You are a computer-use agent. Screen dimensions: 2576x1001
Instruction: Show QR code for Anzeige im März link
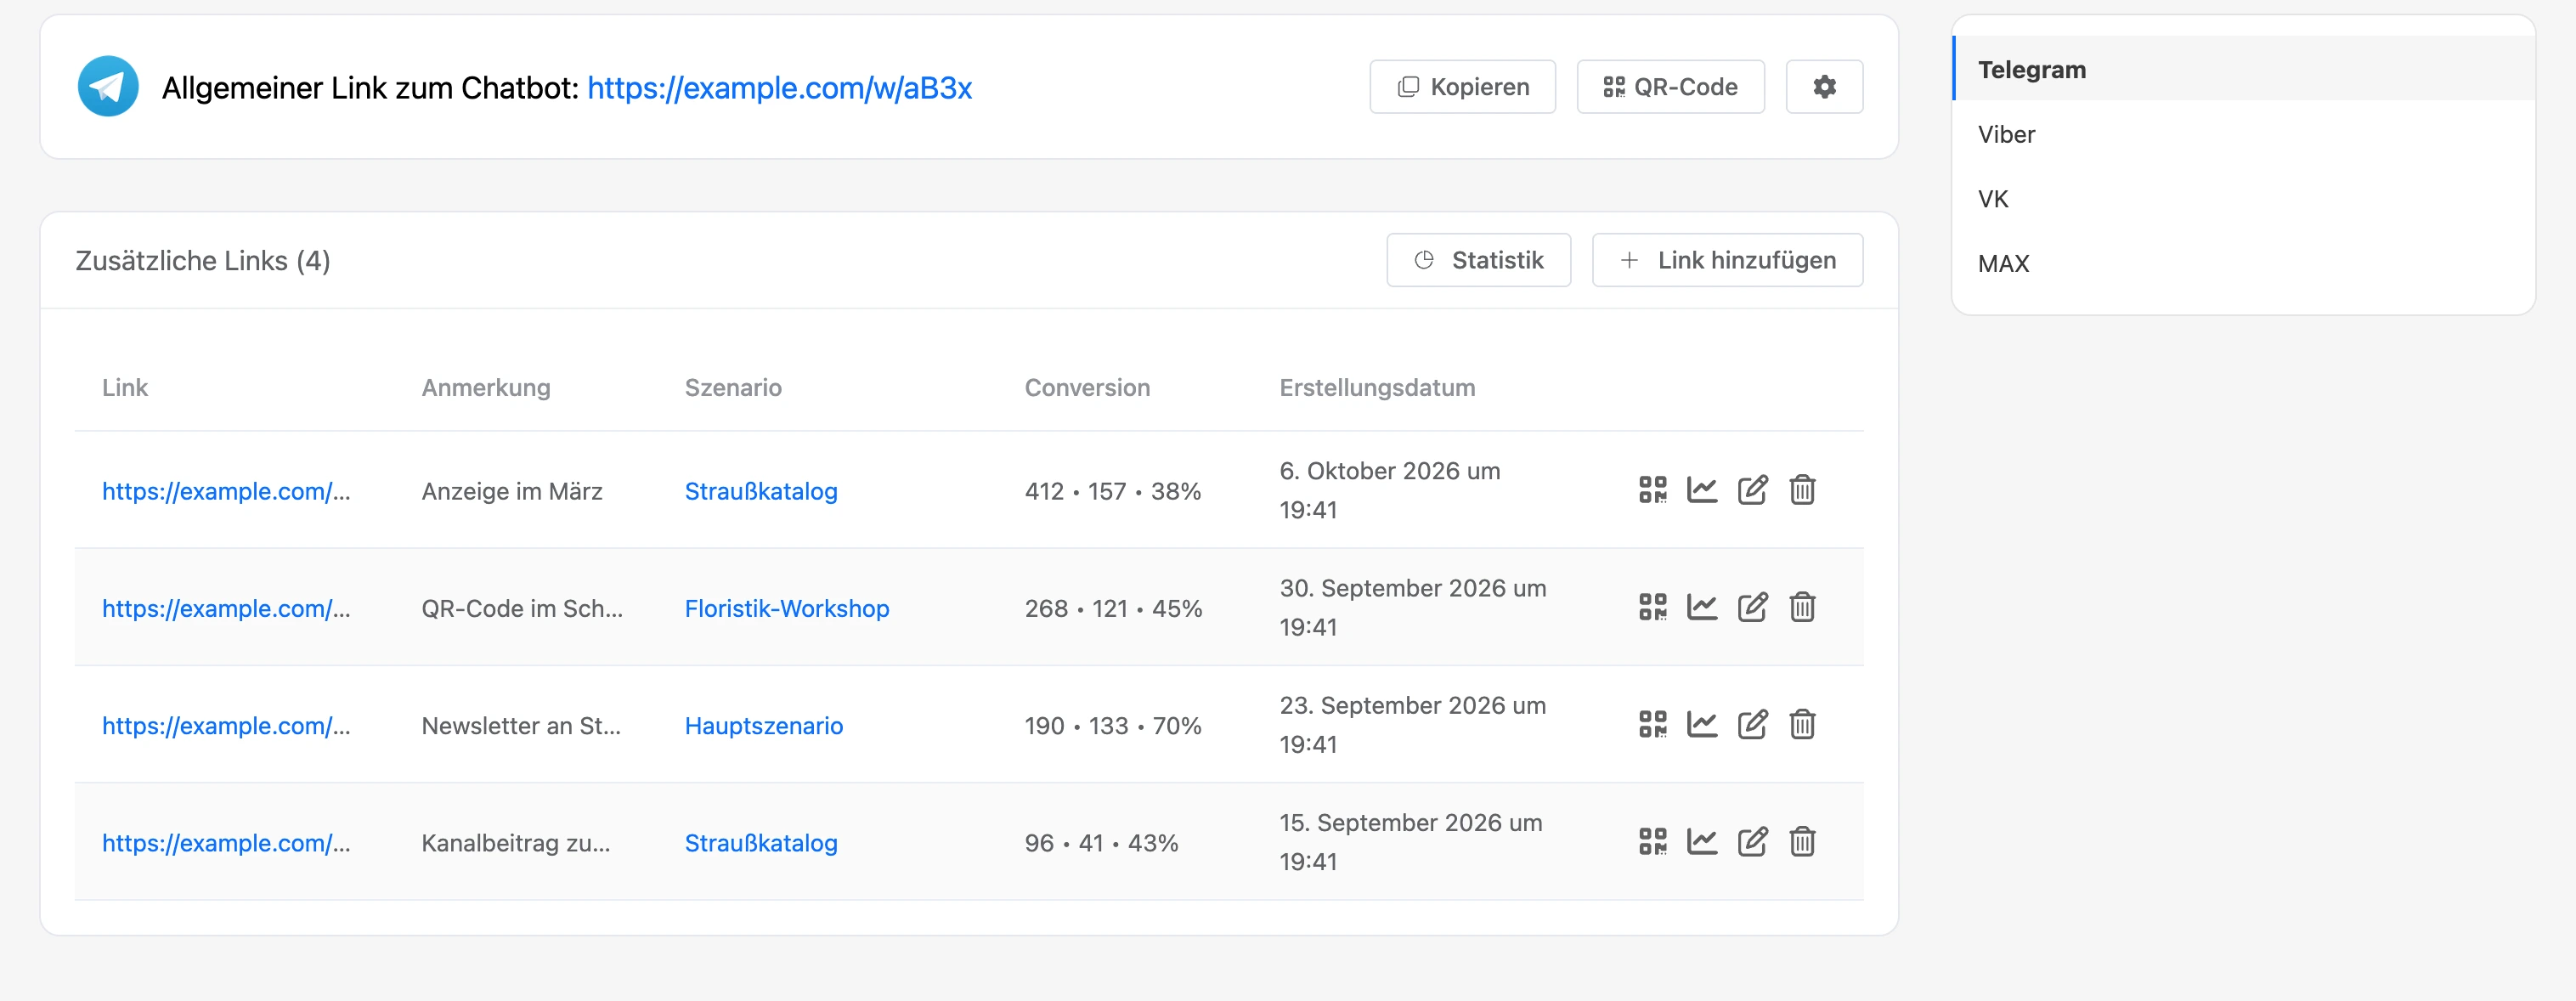(x=1652, y=490)
